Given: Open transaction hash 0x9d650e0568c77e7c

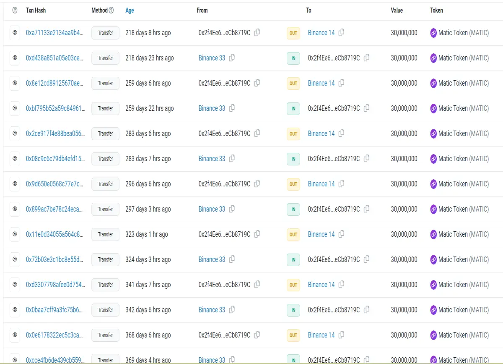Looking at the screenshot, I should click(x=55, y=184).
